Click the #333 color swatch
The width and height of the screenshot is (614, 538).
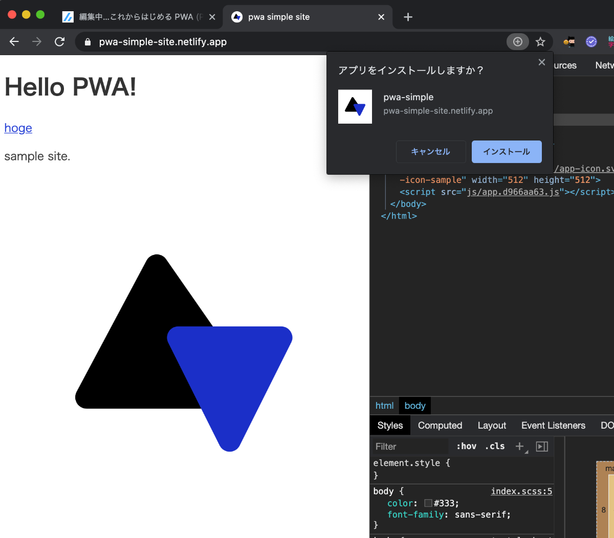428,503
